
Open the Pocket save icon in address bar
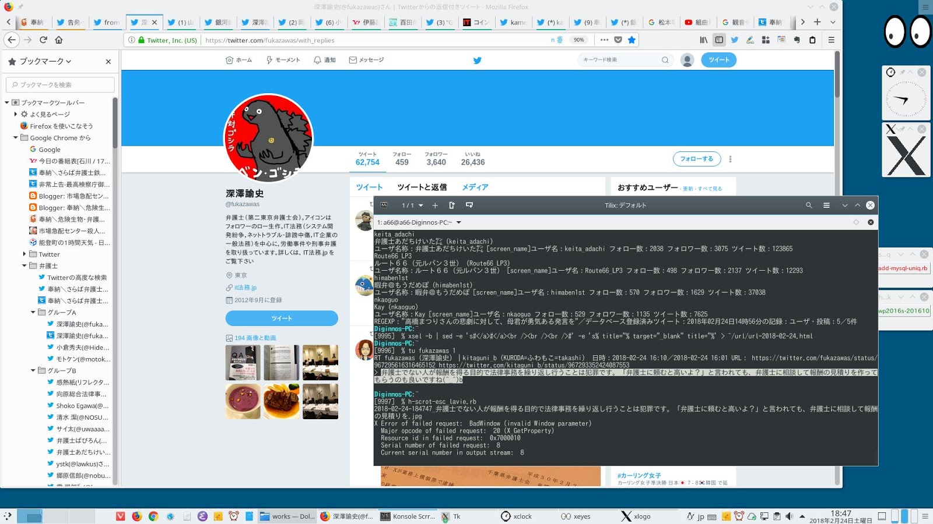tap(618, 40)
